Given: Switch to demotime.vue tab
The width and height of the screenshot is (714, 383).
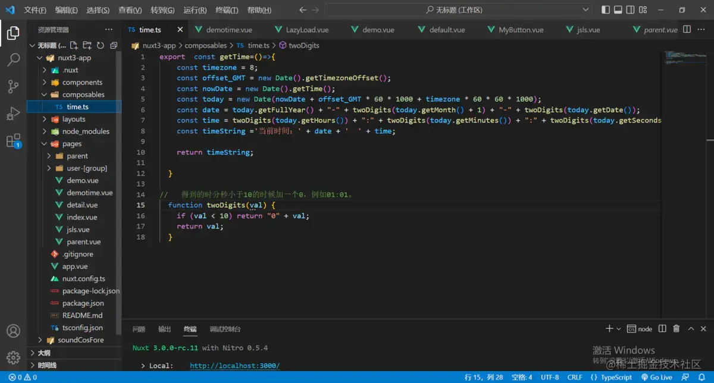Looking at the screenshot, I should tap(228, 30).
